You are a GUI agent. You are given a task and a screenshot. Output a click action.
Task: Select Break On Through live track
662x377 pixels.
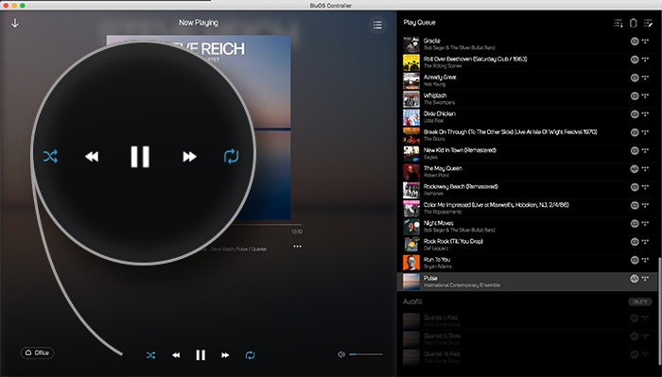pos(528,135)
